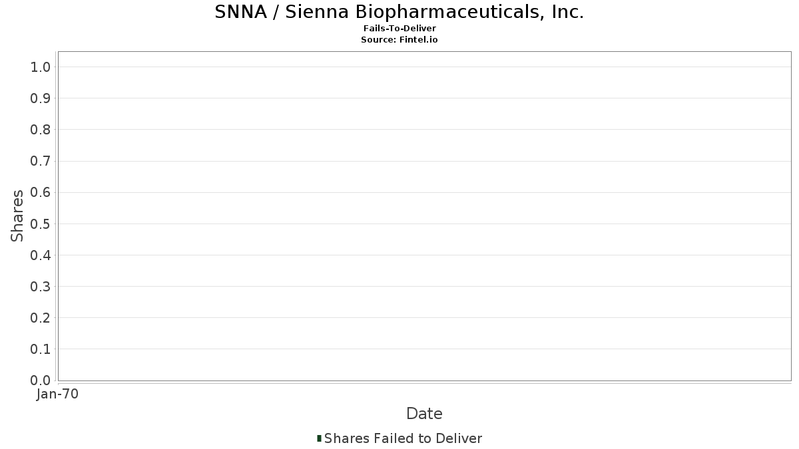799x449 pixels.
Task: Click the 'Fails-To-Deliver' subtitle
Action: click(x=400, y=29)
